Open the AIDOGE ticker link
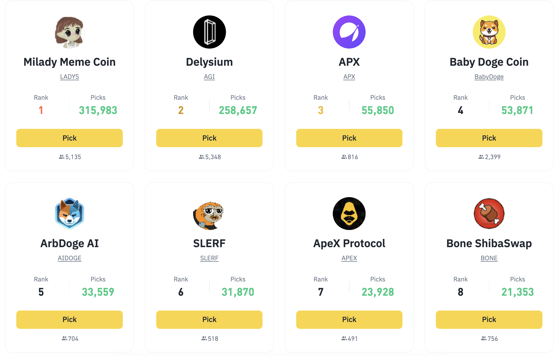This screenshot has width=557, height=356. [69, 258]
